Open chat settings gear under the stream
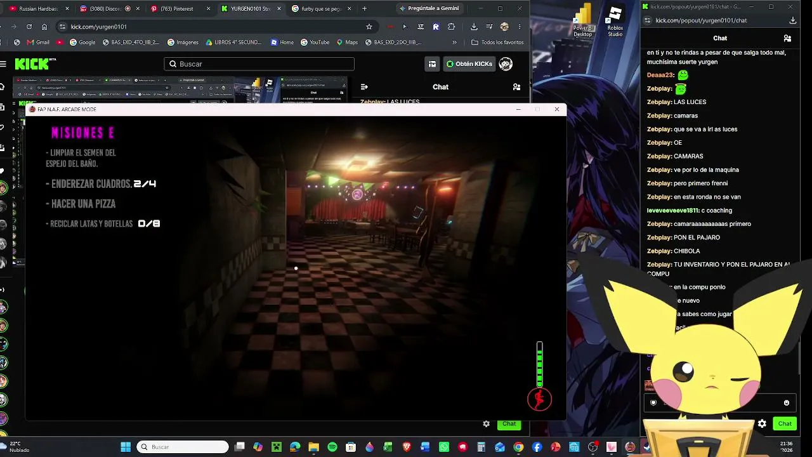This screenshot has width=812, height=457. coord(486,423)
